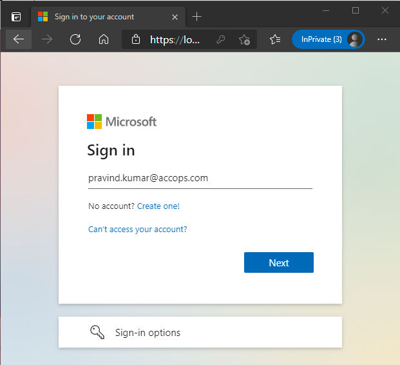Image resolution: width=400 pixels, height=365 pixels.
Task: Click the email field showing pravind.kumar@accops.com
Action: 200,179
